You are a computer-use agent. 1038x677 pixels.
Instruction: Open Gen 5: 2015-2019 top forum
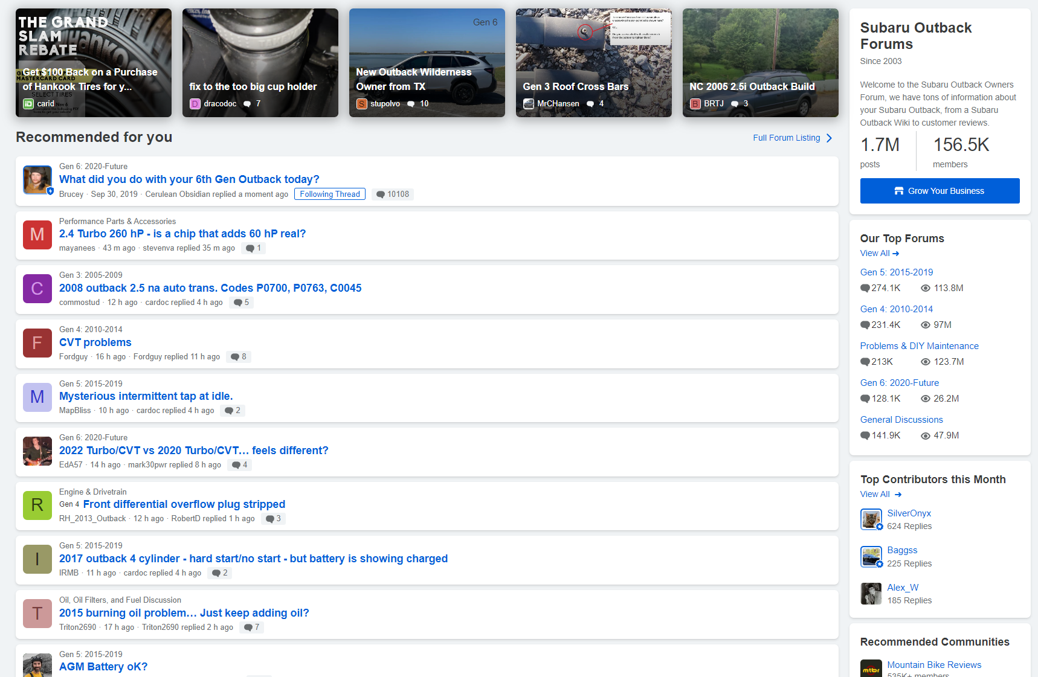(896, 272)
